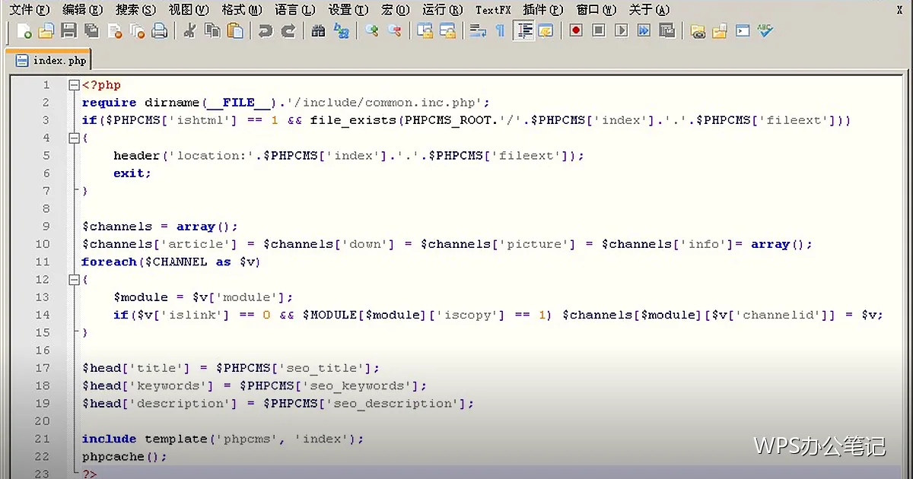Collapse the foreach block at line 12
This screenshot has width=913, height=479.
(74, 280)
